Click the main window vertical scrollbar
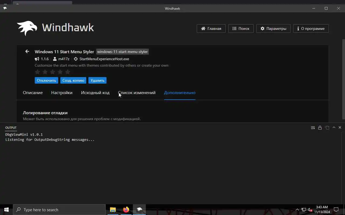 343,79
